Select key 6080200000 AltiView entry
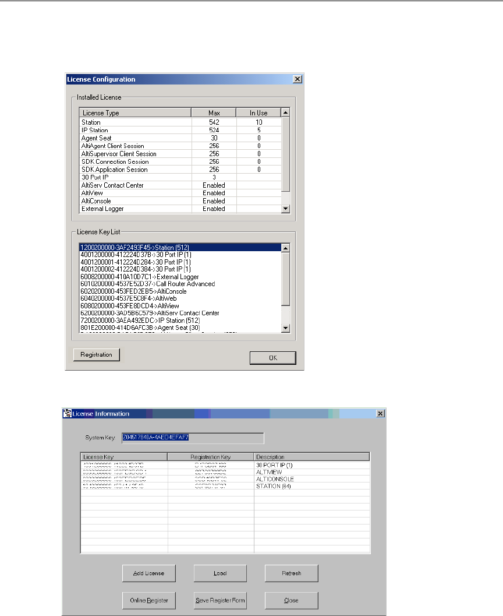 point(180,305)
